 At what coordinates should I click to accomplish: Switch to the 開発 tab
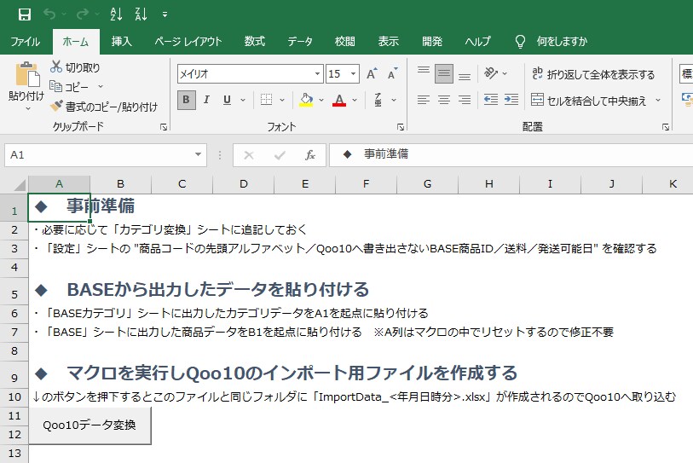point(432,42)
